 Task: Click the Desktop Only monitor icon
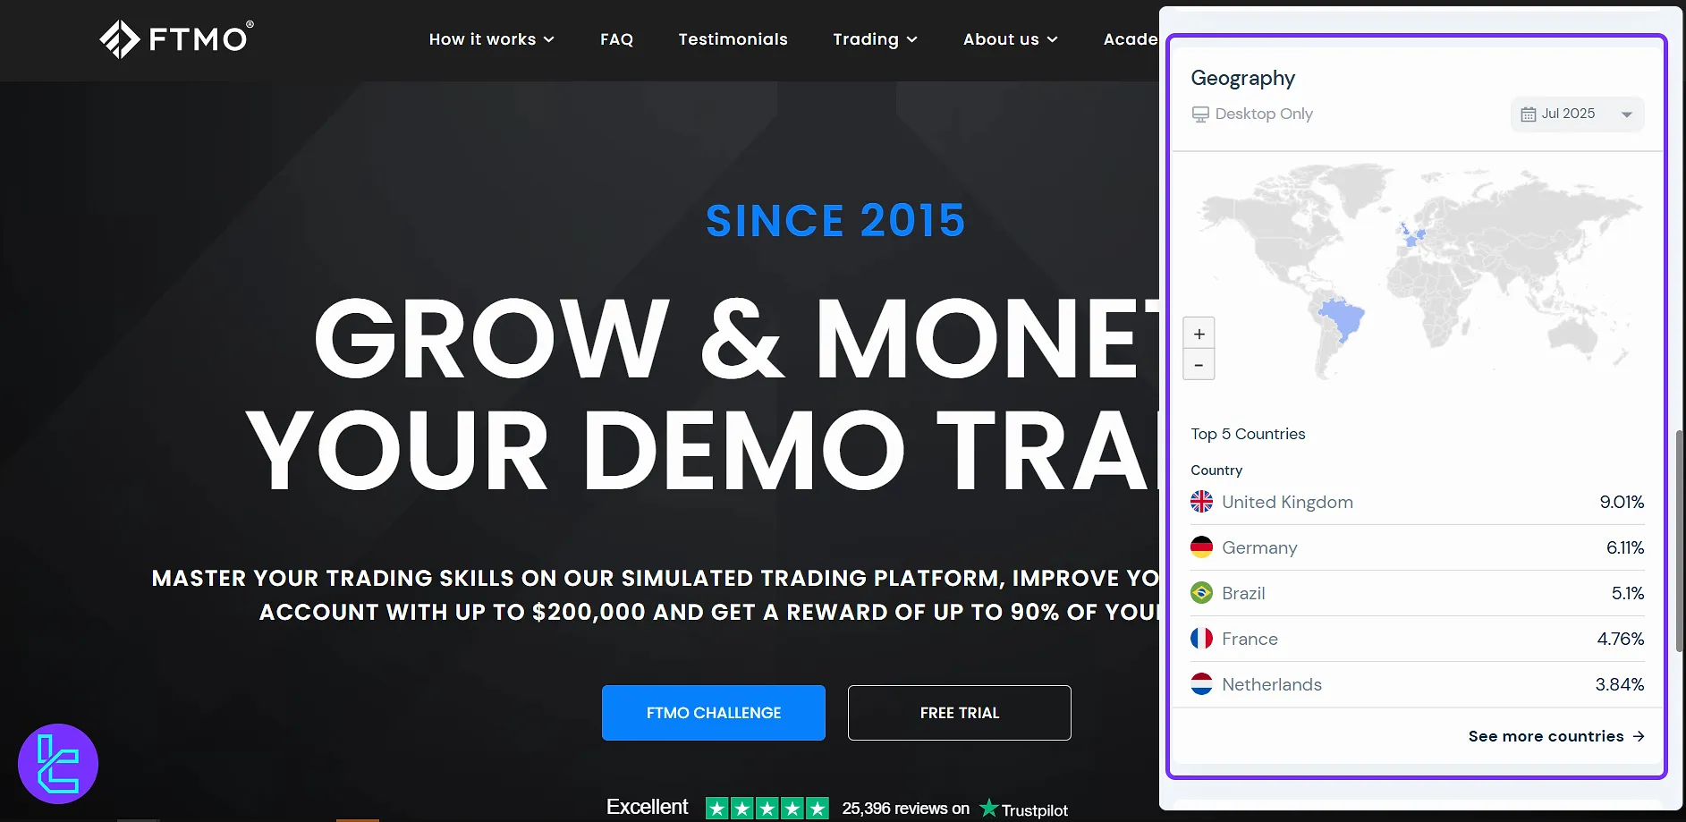pos(1200,114)
